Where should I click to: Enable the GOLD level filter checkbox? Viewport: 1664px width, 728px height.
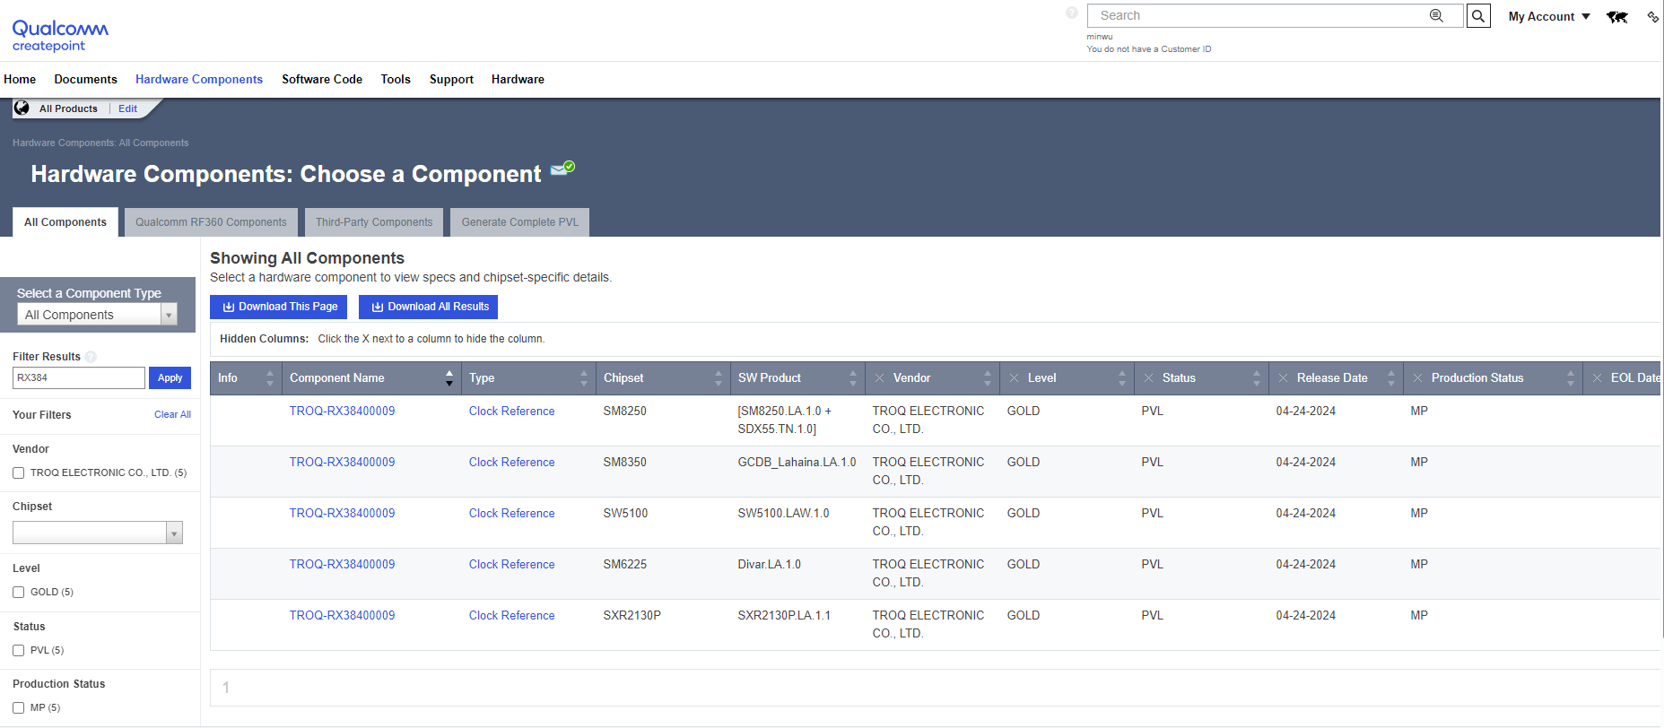(x=19, y=593)
